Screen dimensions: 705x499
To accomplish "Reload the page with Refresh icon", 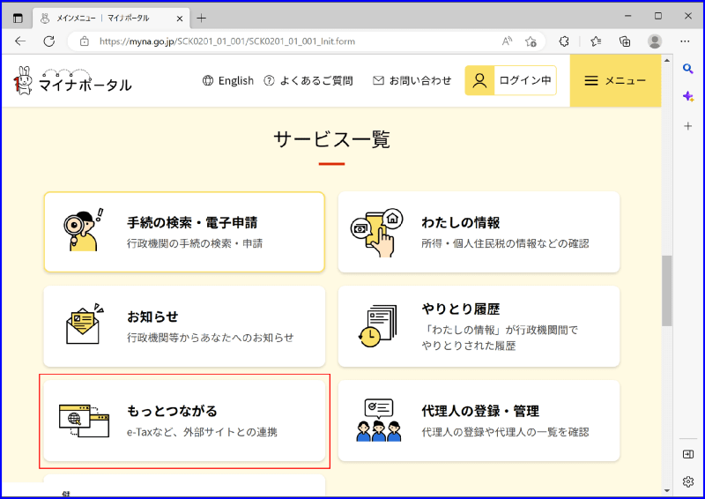I will click(49, 41).
